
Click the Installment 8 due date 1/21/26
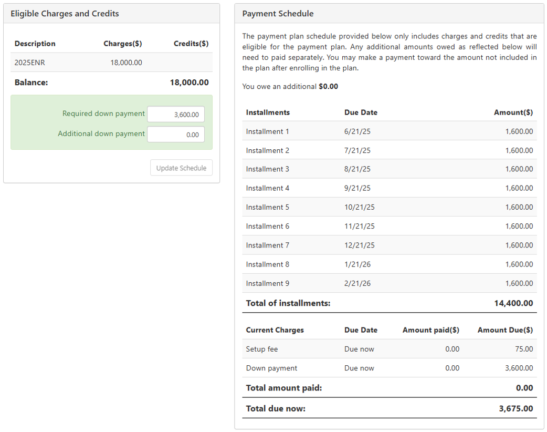(x=357, y=264)
